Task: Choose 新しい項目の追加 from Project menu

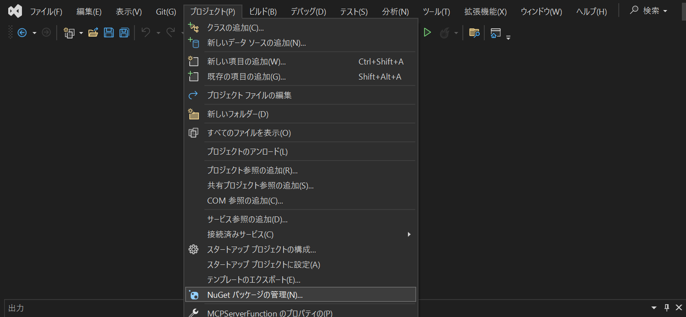Action: click(246, 62)
